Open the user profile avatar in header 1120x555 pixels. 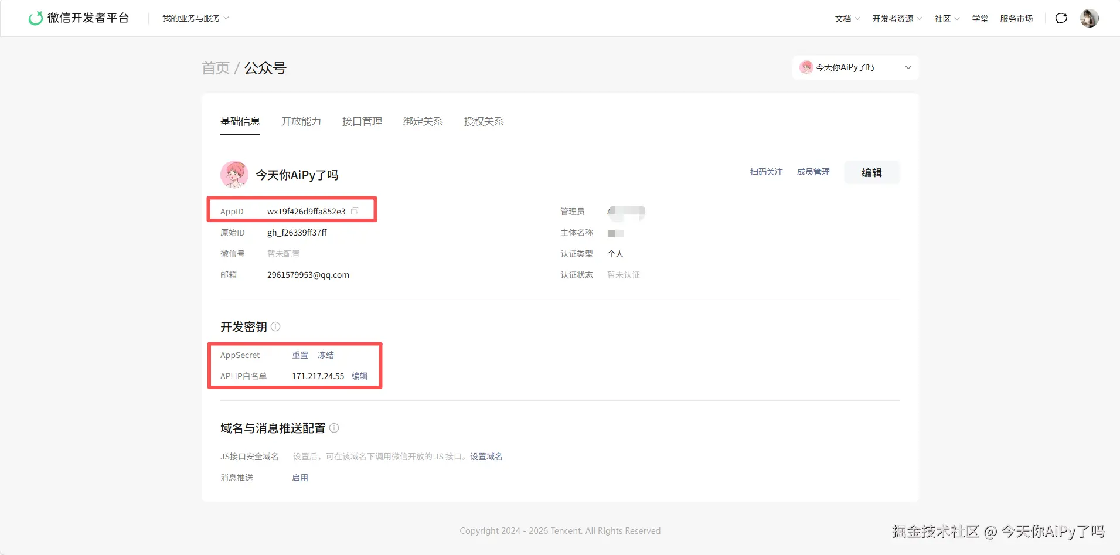(x=1090, y=18)
